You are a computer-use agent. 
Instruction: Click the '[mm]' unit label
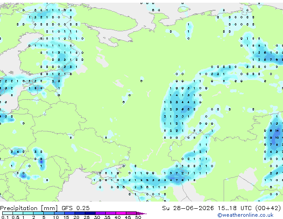pyautogui.click(x=50, y=208)
